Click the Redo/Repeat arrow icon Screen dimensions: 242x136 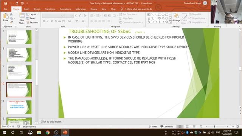click(17, 3)
